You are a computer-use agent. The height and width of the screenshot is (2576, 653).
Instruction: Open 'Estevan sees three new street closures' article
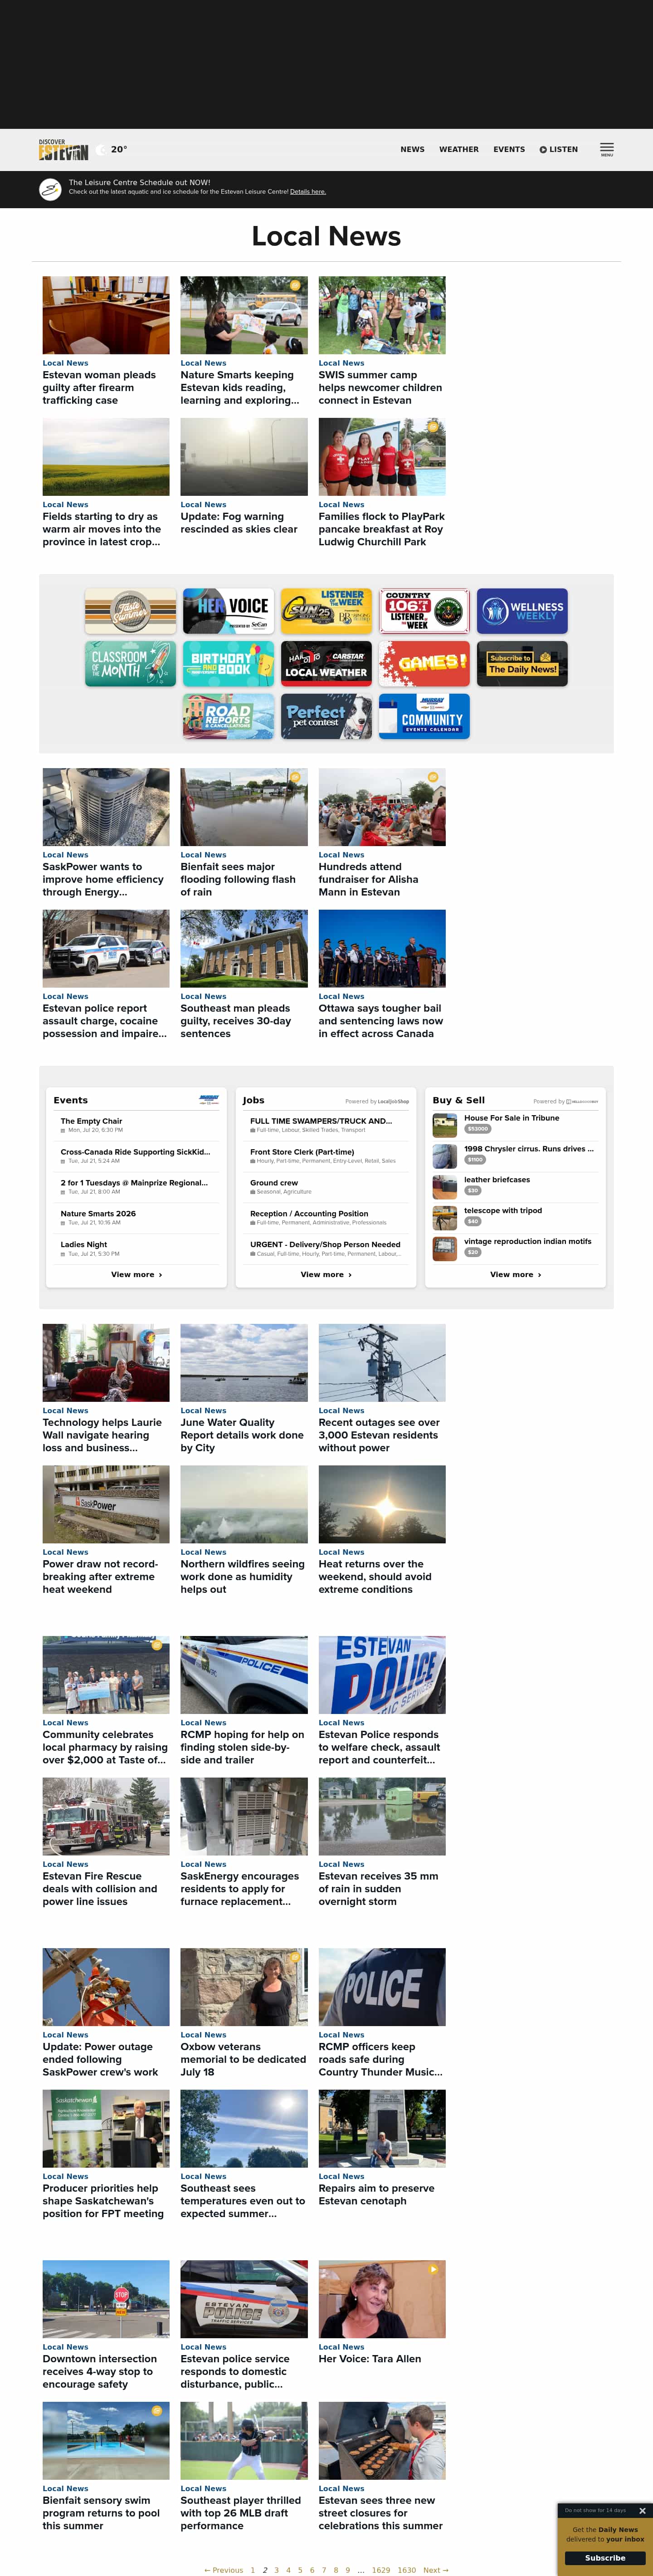point(381,2513)
